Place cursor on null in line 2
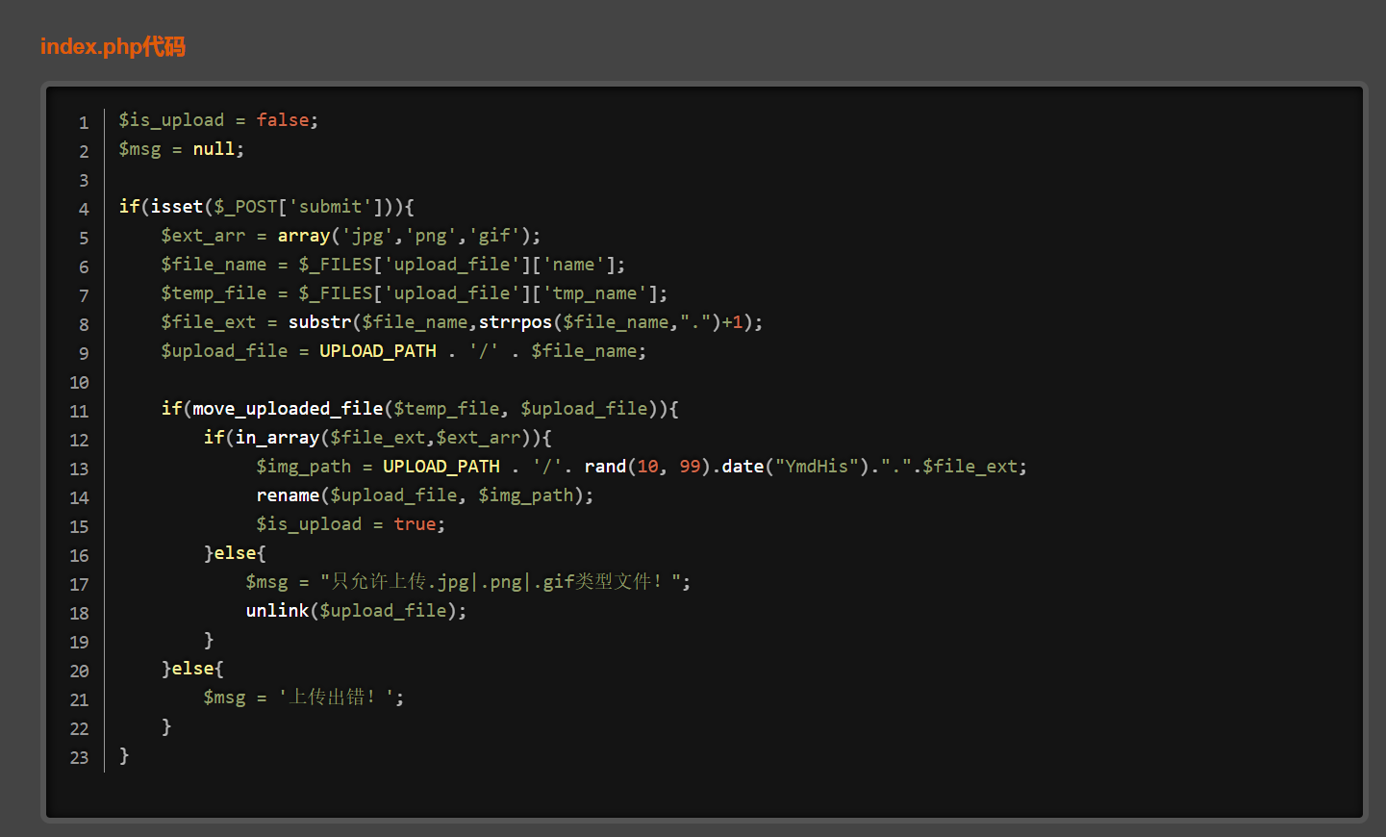This screenshot has height=837, width=1386. pyautogui.click(x=214, y=149)
